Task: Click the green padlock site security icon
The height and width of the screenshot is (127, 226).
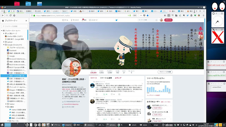Action: point(34,16)
